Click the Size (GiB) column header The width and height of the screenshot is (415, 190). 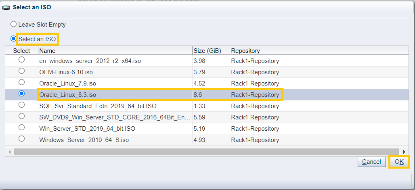[x=211, y=50]
